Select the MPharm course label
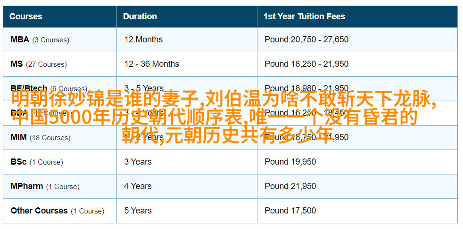 (x=27, y=186)
